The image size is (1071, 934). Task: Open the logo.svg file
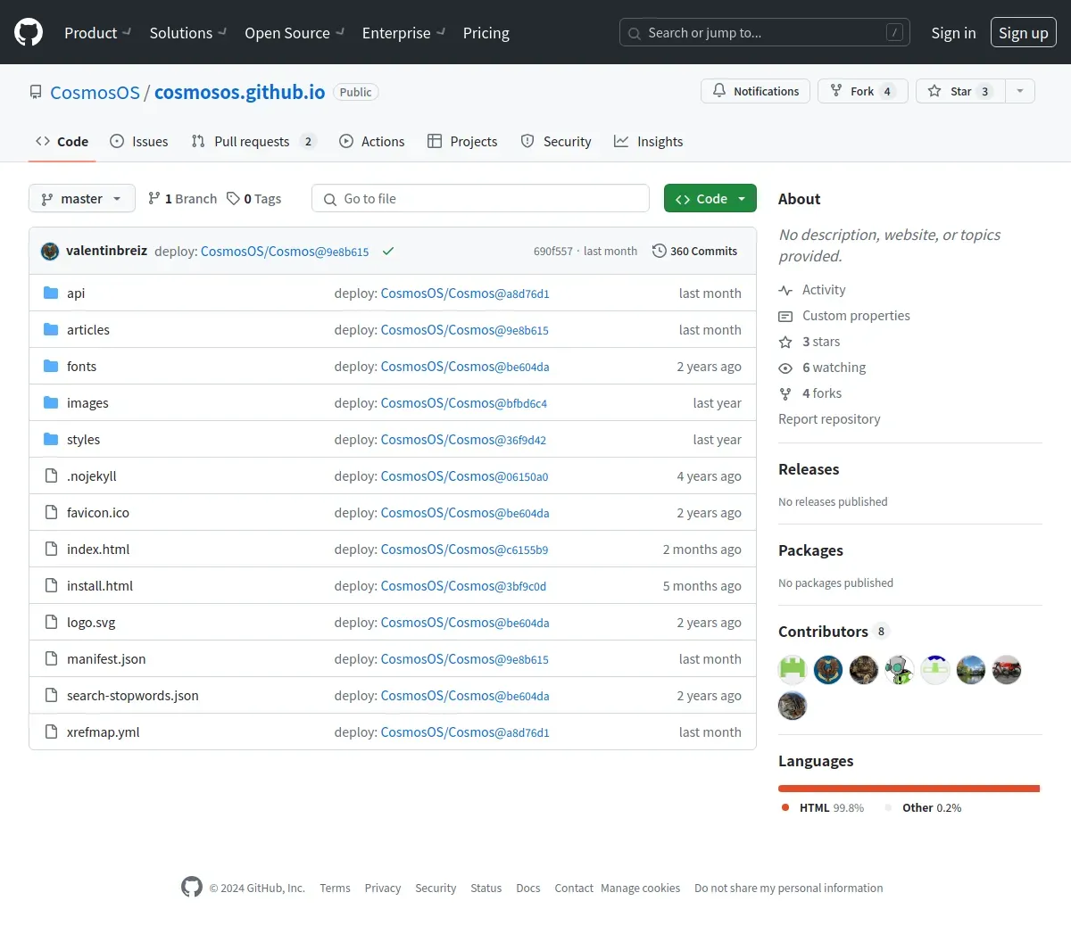tap(91, 622)
